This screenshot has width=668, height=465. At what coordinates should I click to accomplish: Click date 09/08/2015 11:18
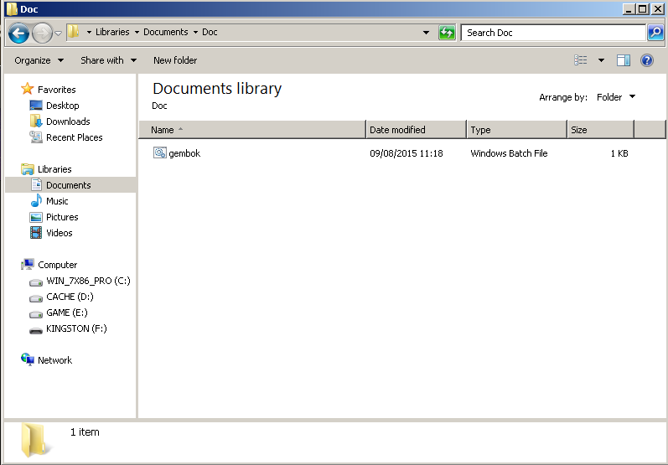406,153
